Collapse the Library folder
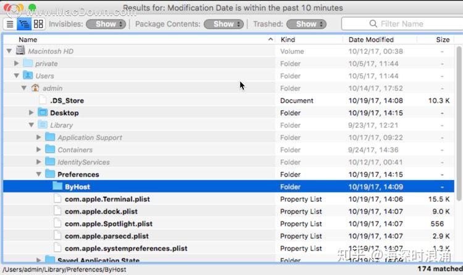The width and height of the screenshot is (463, 275). 31,125
